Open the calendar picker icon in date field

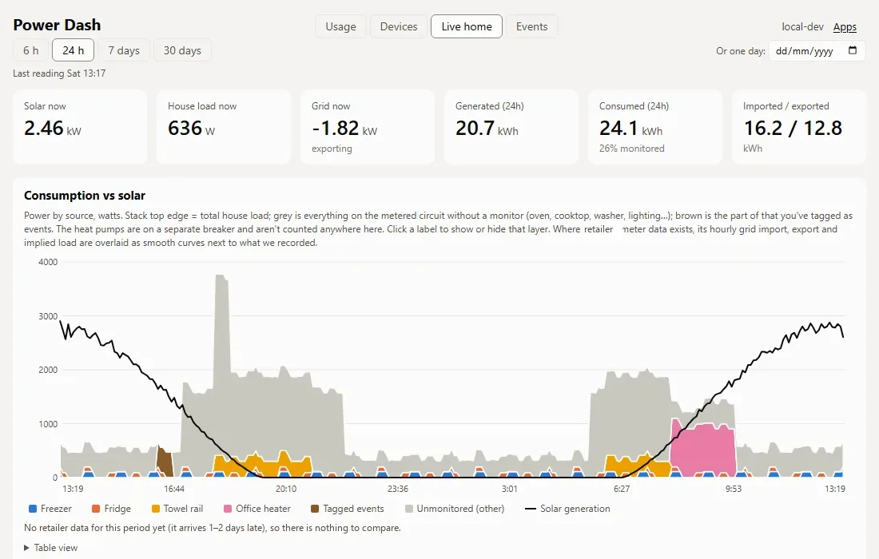(853, 50)
